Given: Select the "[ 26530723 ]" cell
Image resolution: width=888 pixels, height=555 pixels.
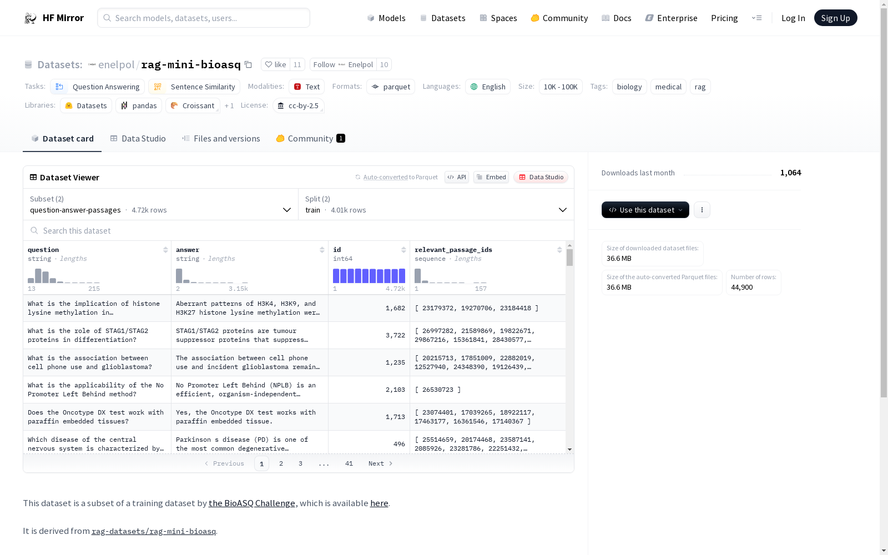Looking at the screenshot, I should pyautogui.click(x=488, y=390).
